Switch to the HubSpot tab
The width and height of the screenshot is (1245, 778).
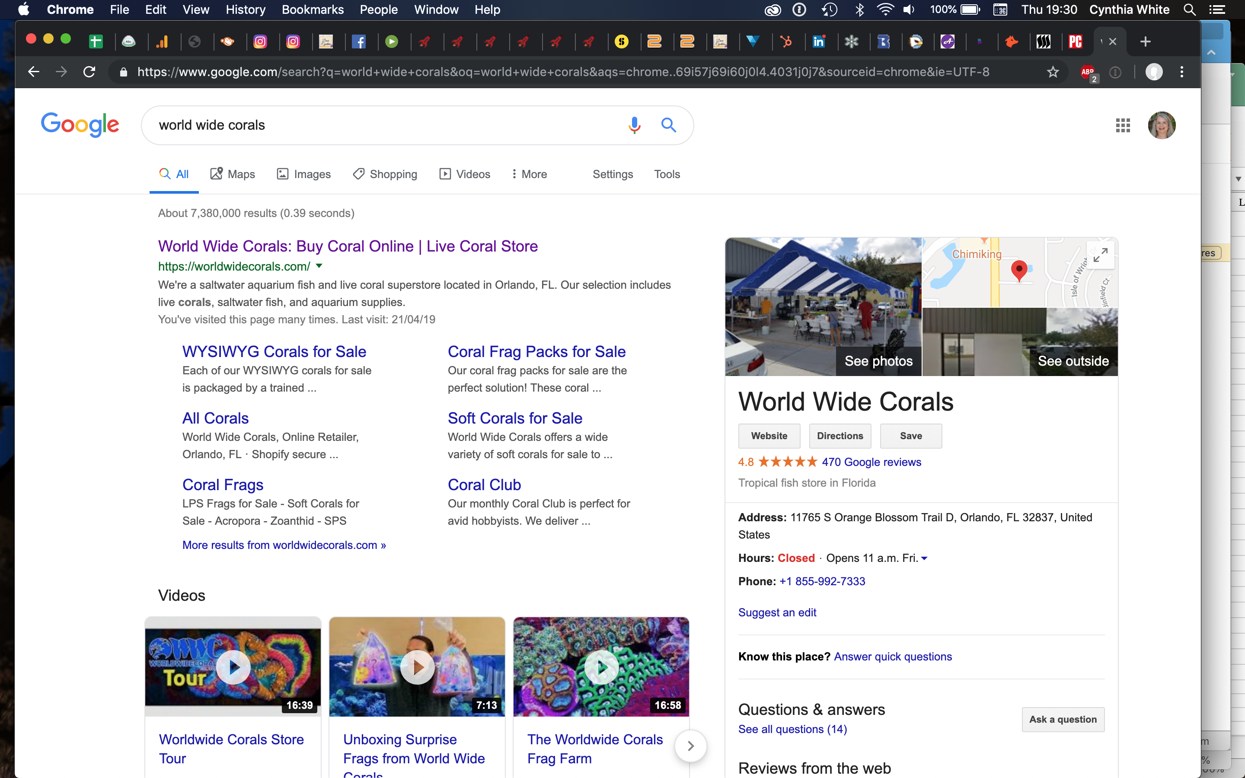pos(785,41)
